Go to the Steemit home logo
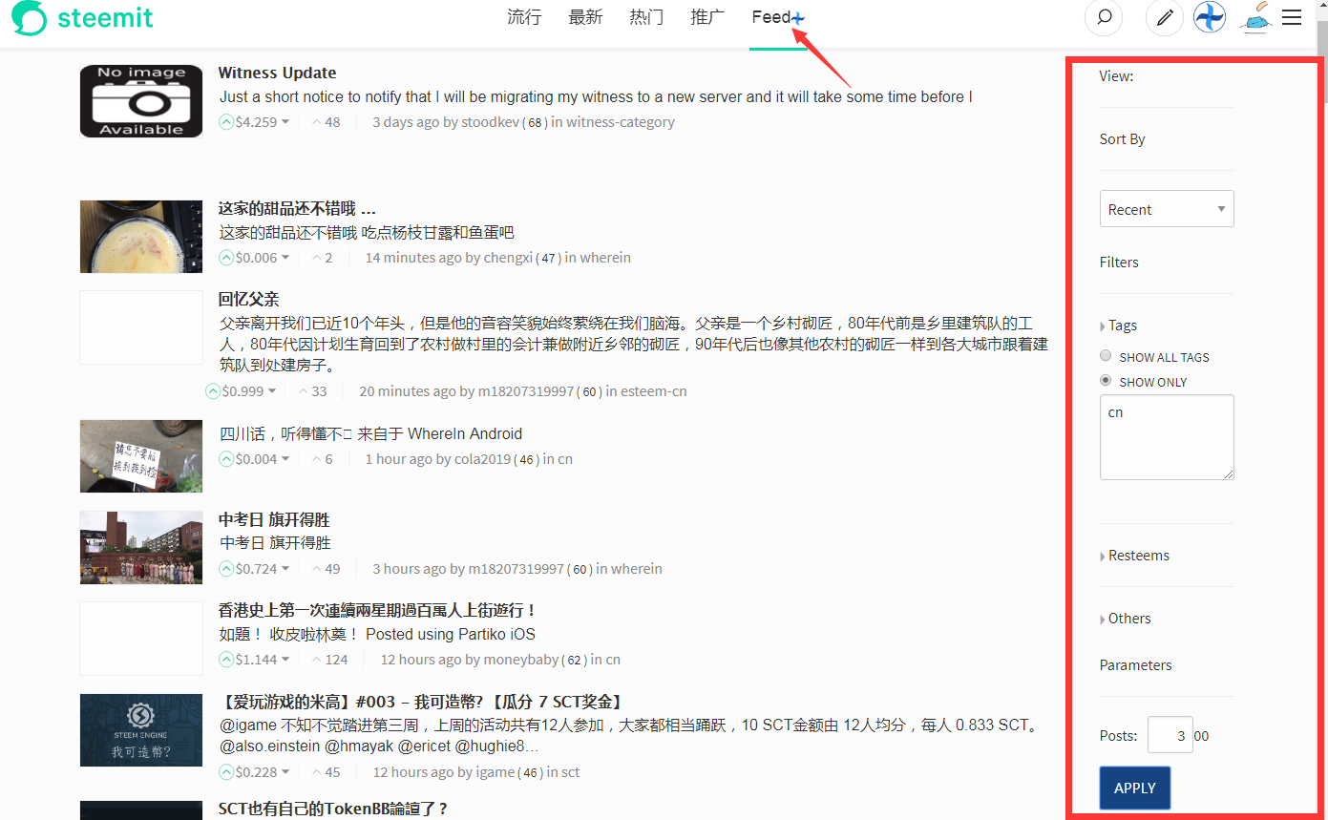The width and height of the screenshot is (1328, 820). click(x=83, y=18)
